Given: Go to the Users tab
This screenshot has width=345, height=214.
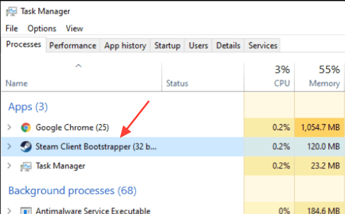Looking at the screenshot, I should (198, 45).
